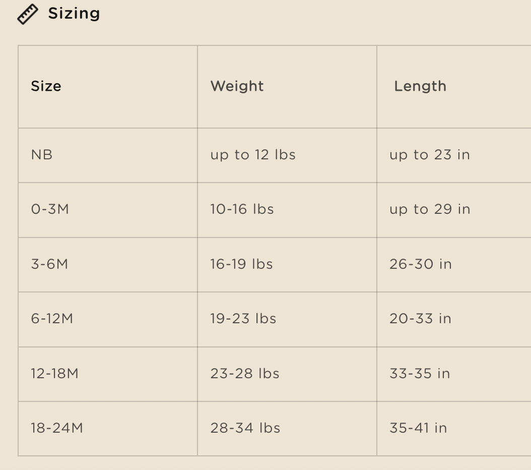Select the Weight column header
The height and width of the screenshot is (470, 531).
pyautogui.click(x=287, y=87)
